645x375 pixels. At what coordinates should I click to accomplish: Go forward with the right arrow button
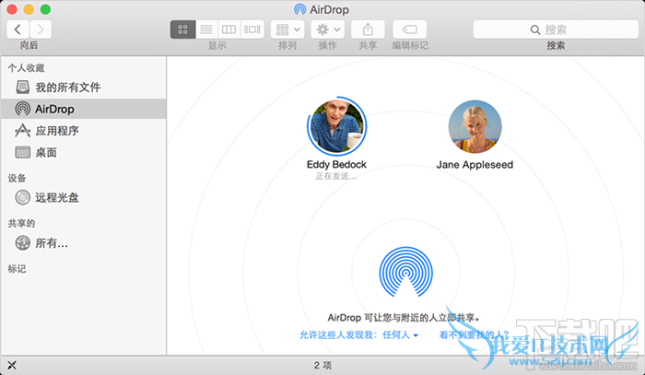[x=41, y=29]
